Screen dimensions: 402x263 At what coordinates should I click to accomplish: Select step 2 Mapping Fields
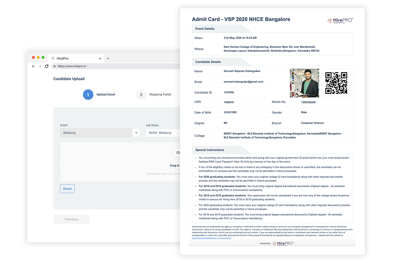141,95
